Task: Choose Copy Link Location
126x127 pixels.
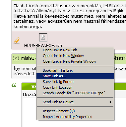Action: coord(75,87)
